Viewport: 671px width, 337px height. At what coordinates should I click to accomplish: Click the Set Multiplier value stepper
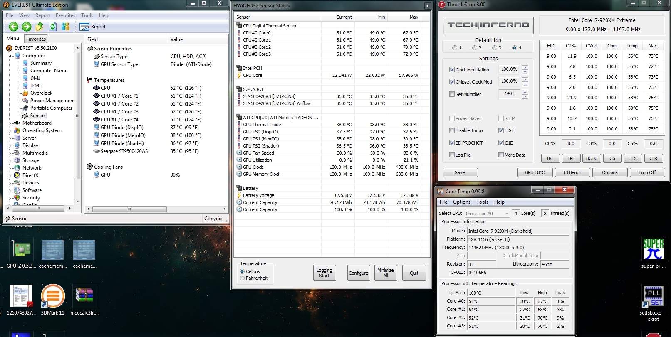coord(525,94)
